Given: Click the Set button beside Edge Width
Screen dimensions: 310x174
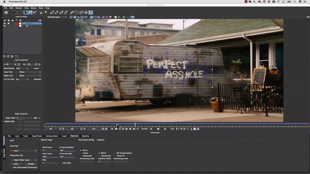Looking at the screenshot, I should pyautogui.click(x=35, y=118).
